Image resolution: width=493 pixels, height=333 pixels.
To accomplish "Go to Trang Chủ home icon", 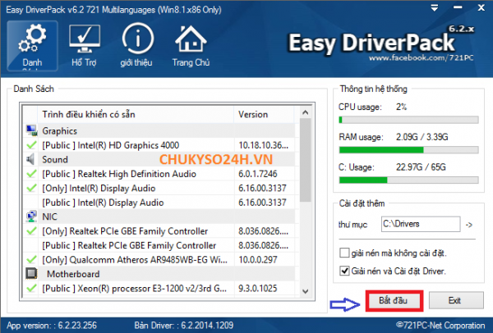I will click(191, 45).
